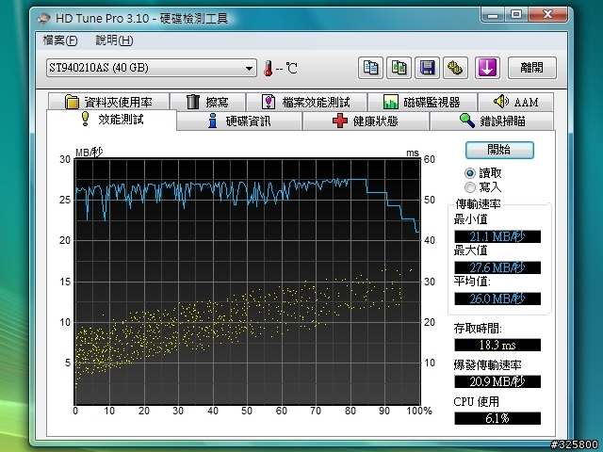Click the copy screenshot icon
603x452 pixels.
(x=399, y=68)
